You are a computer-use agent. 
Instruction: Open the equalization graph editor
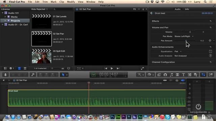210,51
